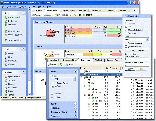Viewport: 156px width, 121px height.
Task: Click the Open a data file icon
Action: [6, 35]
